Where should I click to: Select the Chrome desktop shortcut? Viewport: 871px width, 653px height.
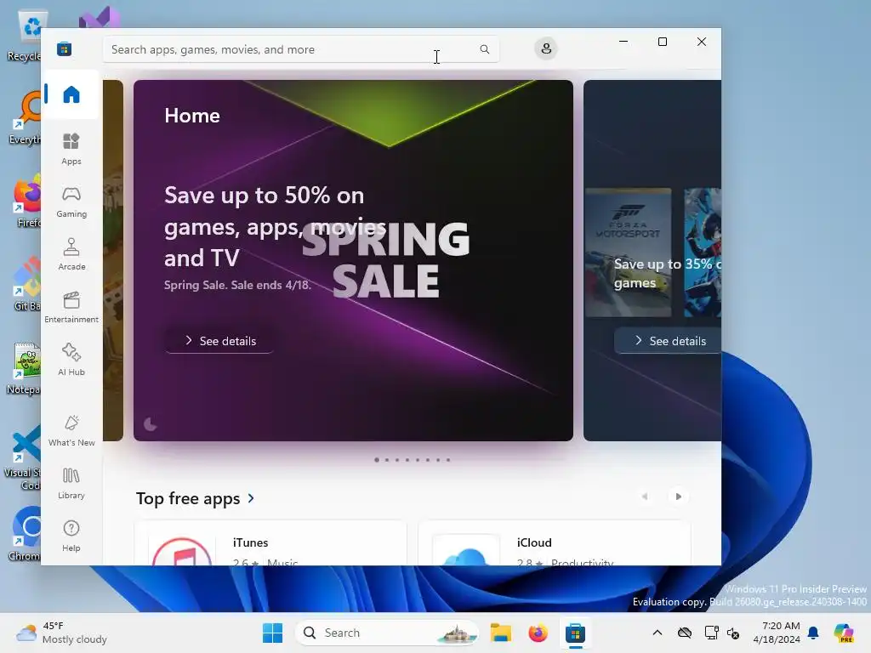tap(26, 534)
